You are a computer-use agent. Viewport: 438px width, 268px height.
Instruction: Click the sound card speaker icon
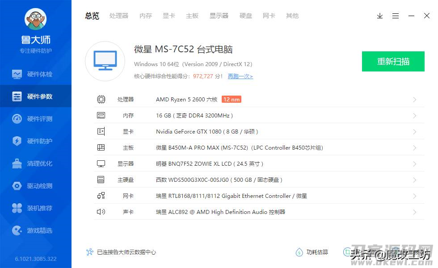pos(101,212)
